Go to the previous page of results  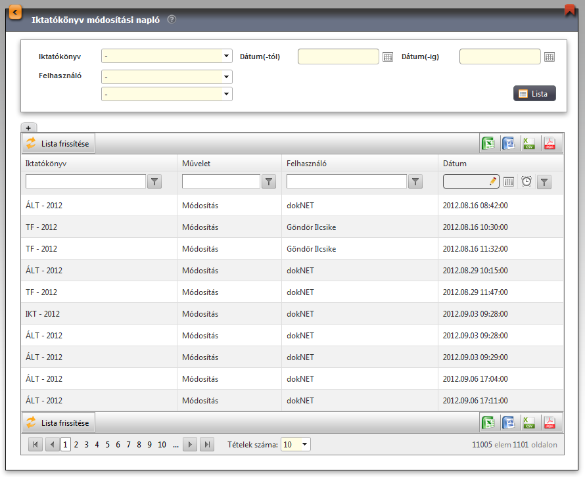click(x=52, y=444)
